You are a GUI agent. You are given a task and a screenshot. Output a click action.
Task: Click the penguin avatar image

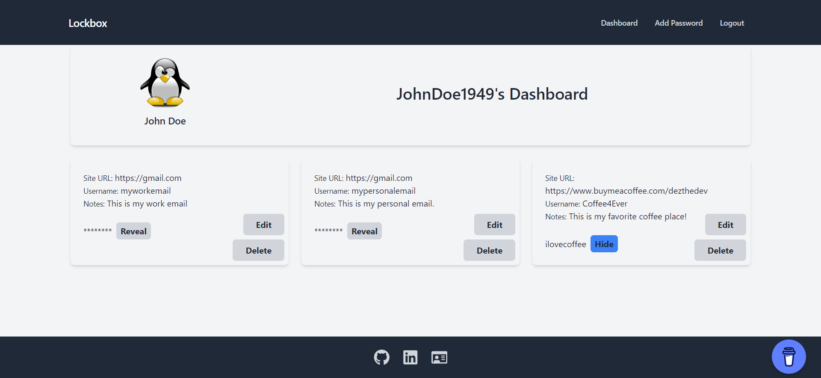165,83
